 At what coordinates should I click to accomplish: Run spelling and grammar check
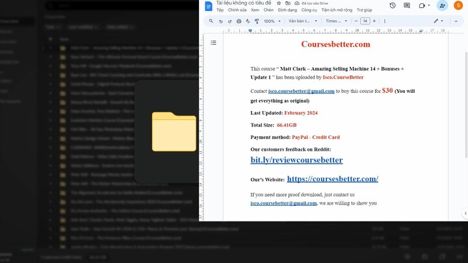248,21
